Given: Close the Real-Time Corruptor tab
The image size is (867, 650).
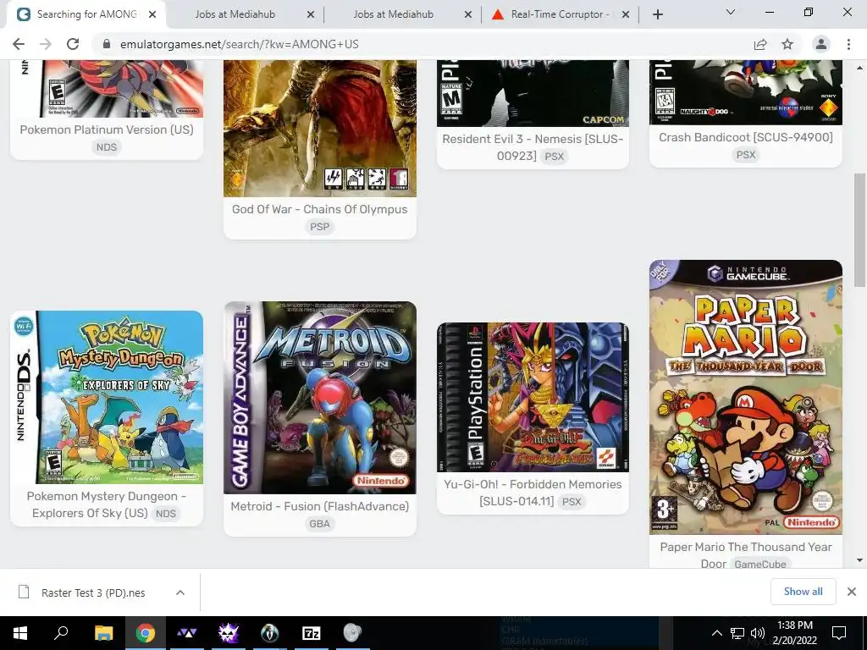Looking at the screenshot, I should point(626,14).
